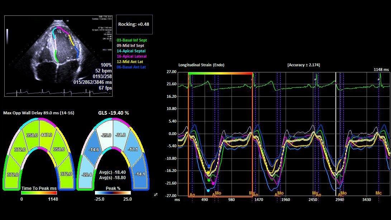Click the Peak % color scale bar
Image resolution: width=391 pixels, height=220 pixels.
(113, 193)
